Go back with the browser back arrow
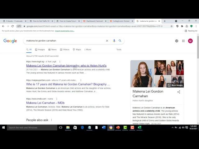Viewport: 199px width, 149px height. click(x=3, y=26)
